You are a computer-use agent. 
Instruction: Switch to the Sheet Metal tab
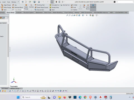pyautogui.click(x=10, y=12)
